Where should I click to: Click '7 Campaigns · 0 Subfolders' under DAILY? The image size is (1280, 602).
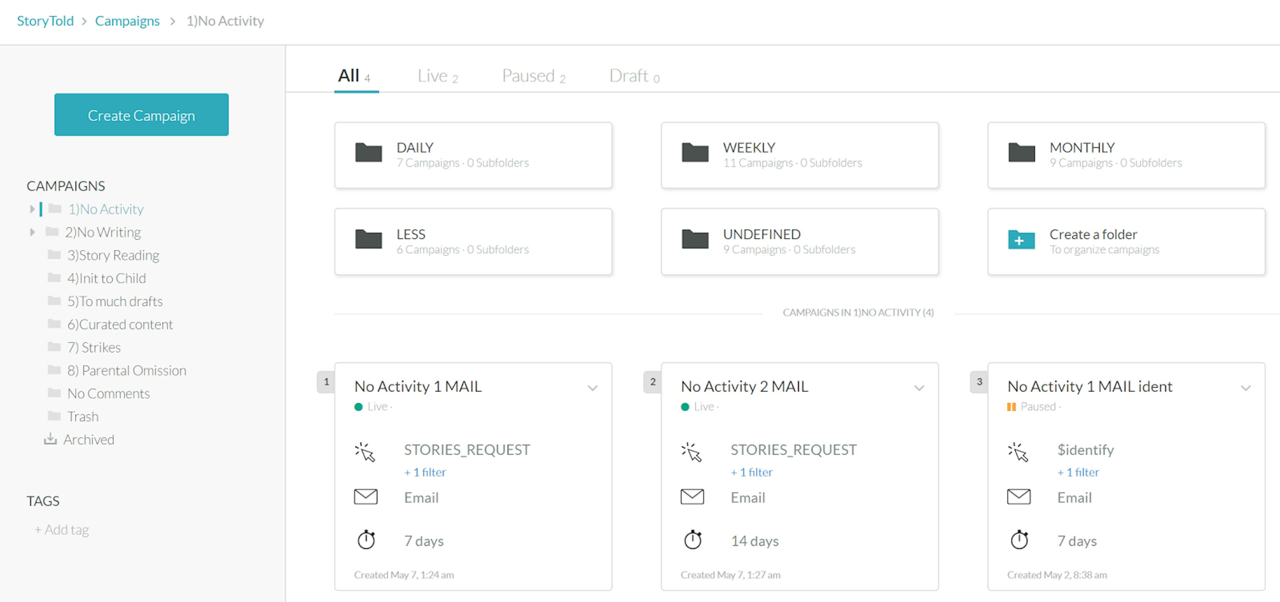tap(463, 163)
